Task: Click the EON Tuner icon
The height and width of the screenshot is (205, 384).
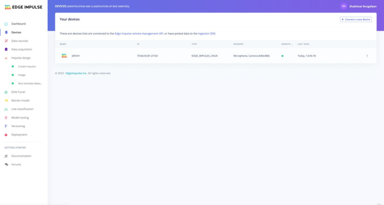Action: 6,92
